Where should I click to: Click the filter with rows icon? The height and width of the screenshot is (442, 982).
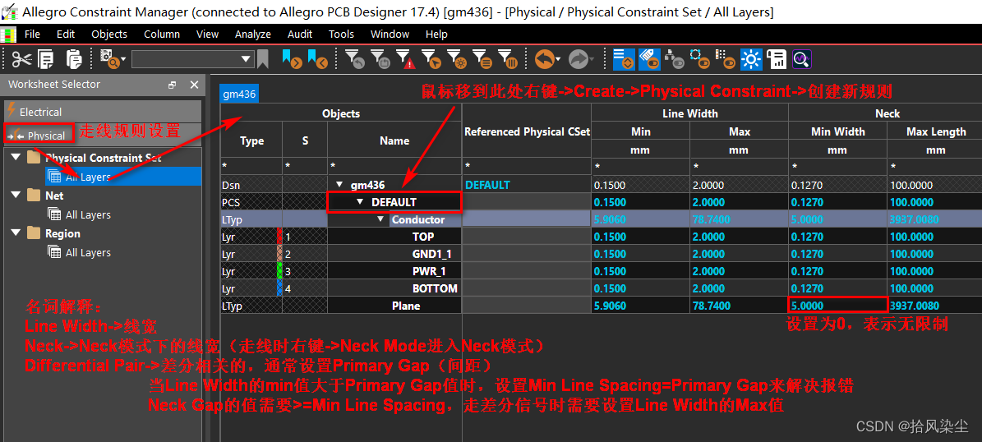click(x=481, y=59)
